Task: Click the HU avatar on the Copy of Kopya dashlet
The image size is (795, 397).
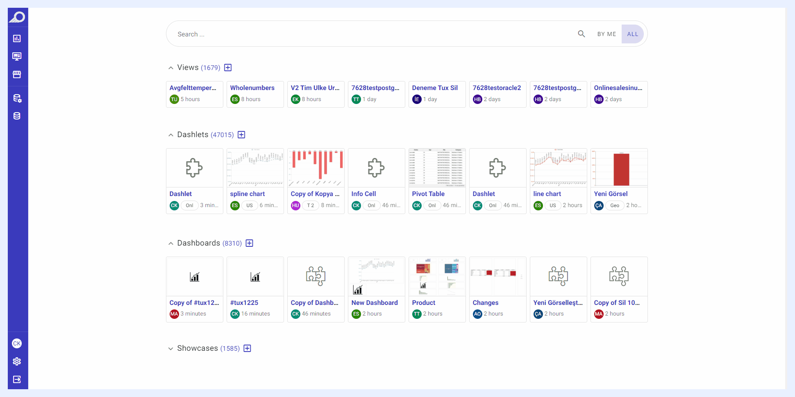Action: pos(295,205)
